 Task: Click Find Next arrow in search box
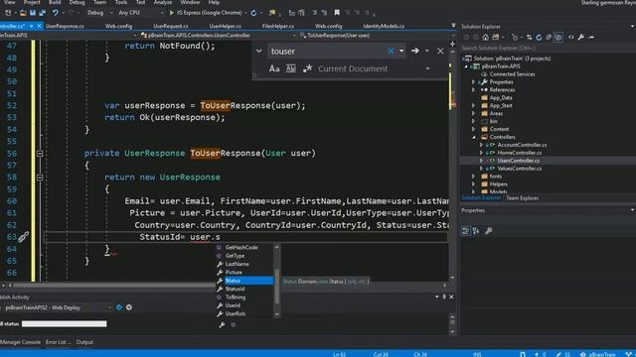pos(415,51)
